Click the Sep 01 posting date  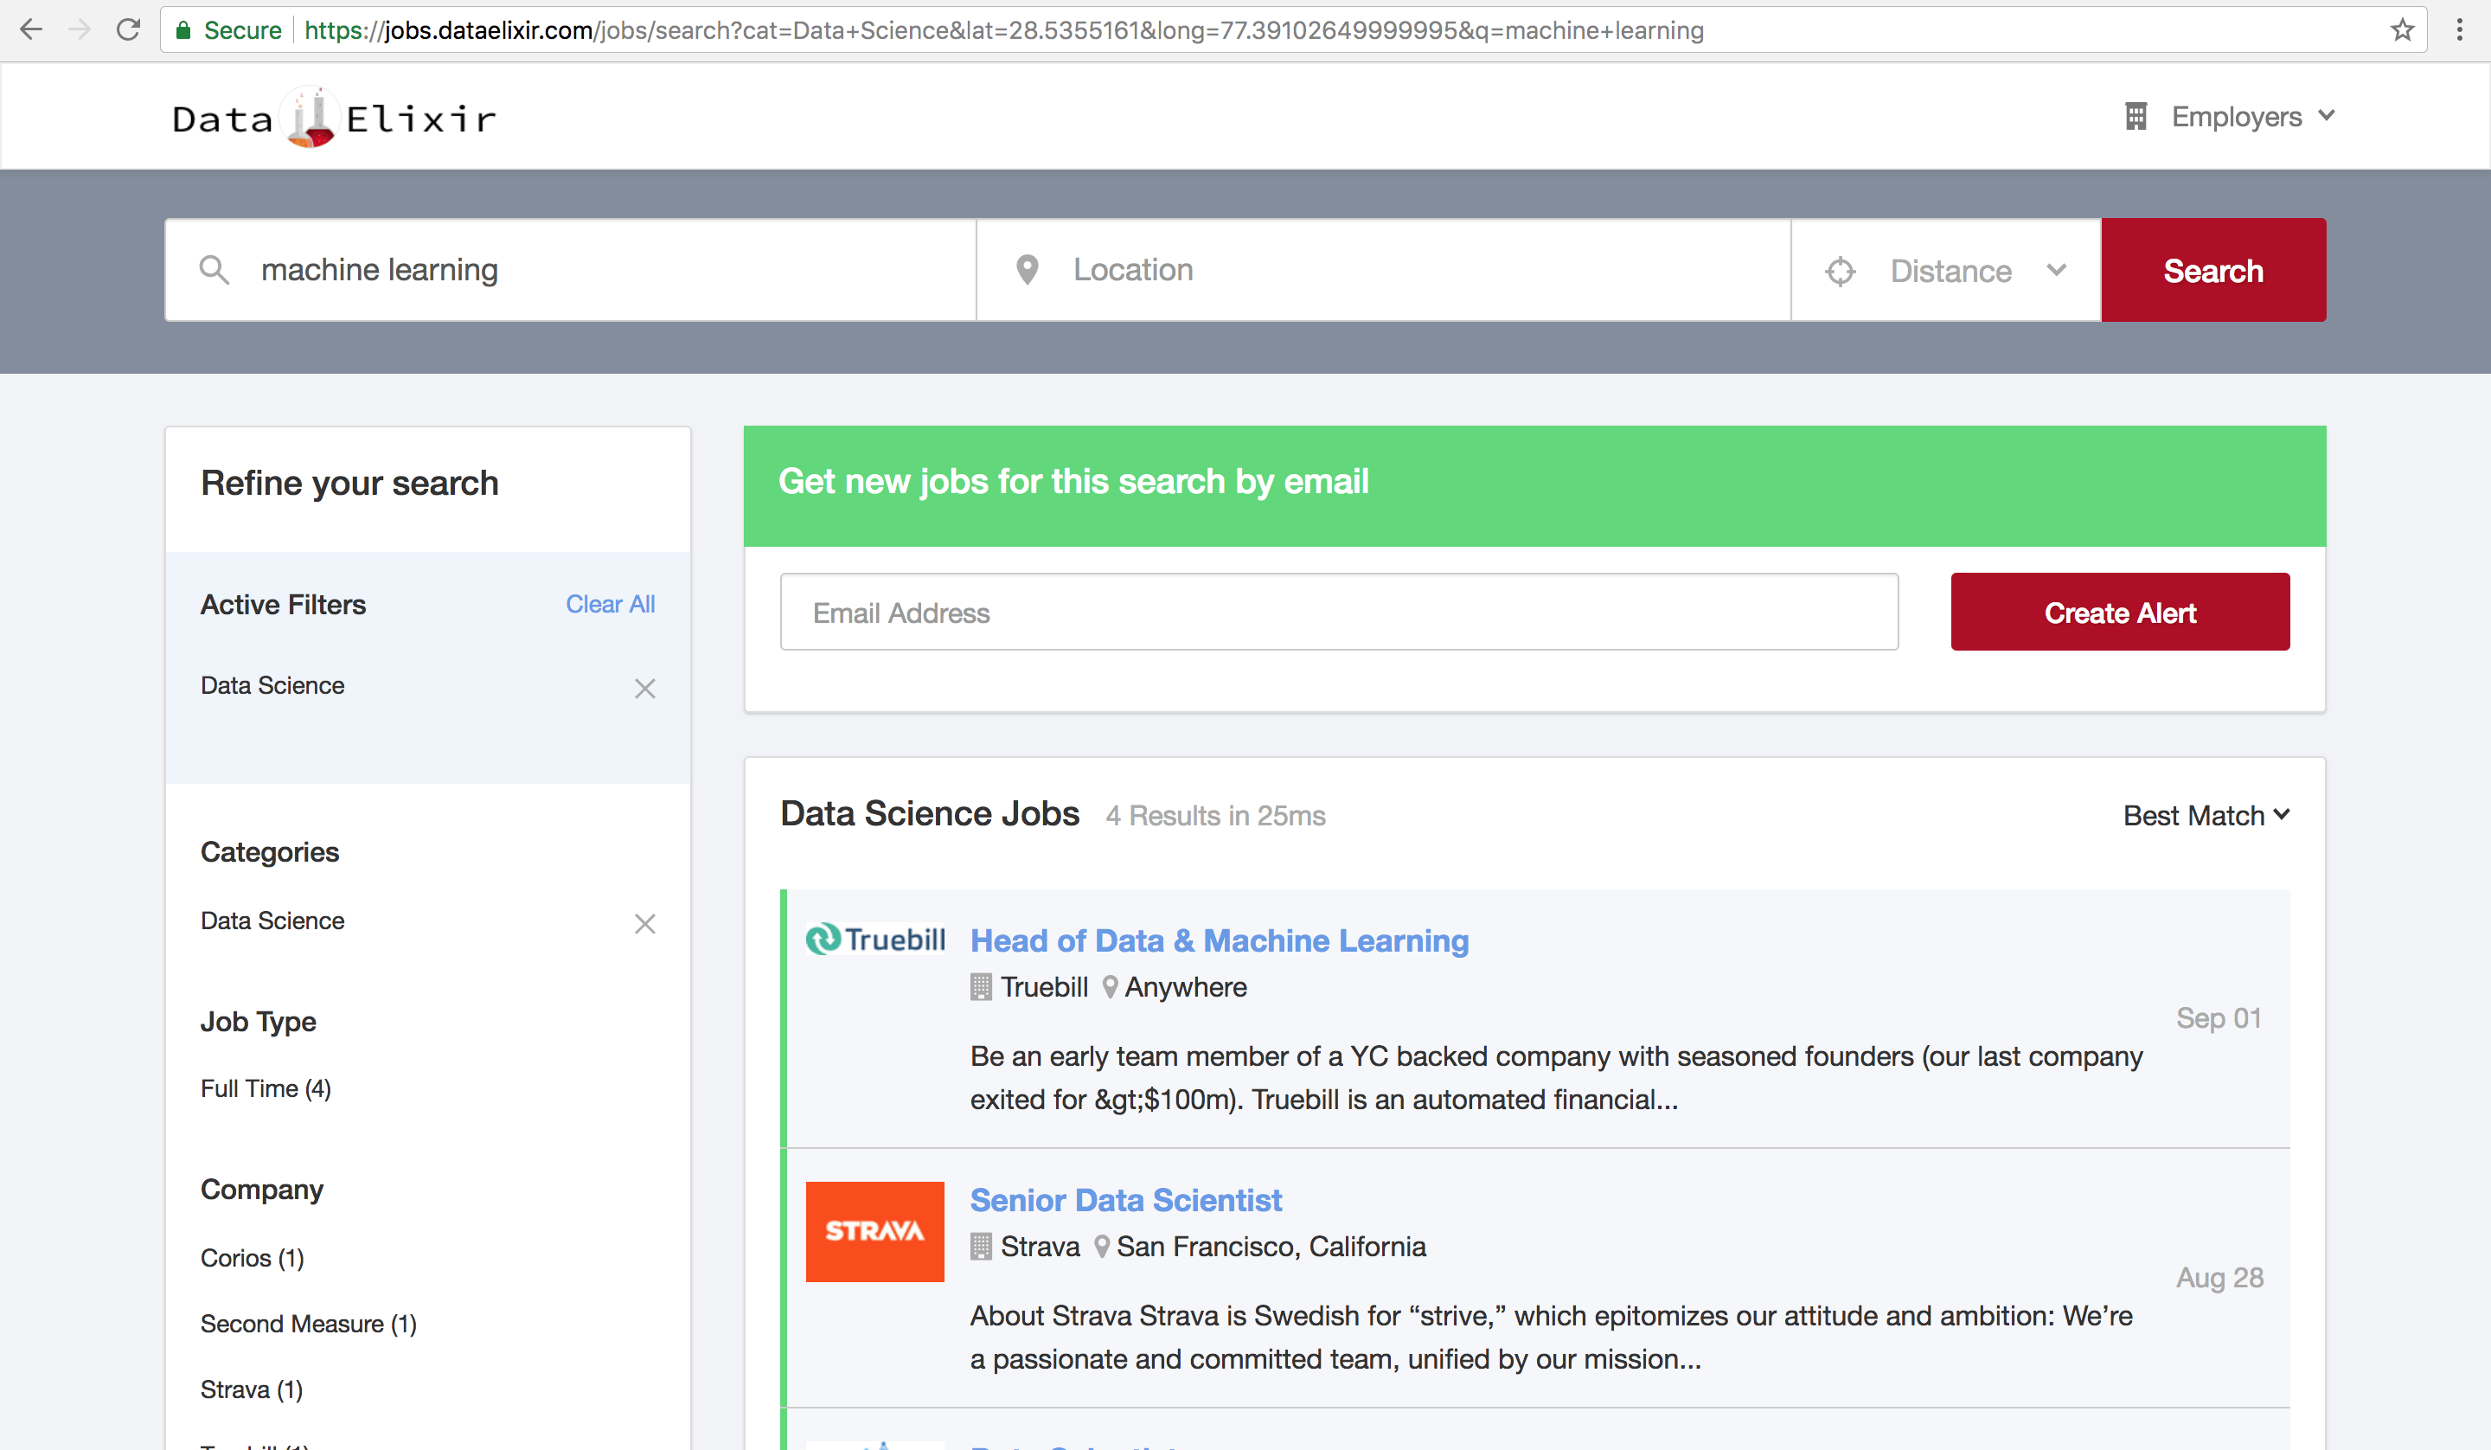(2219, 1017)
